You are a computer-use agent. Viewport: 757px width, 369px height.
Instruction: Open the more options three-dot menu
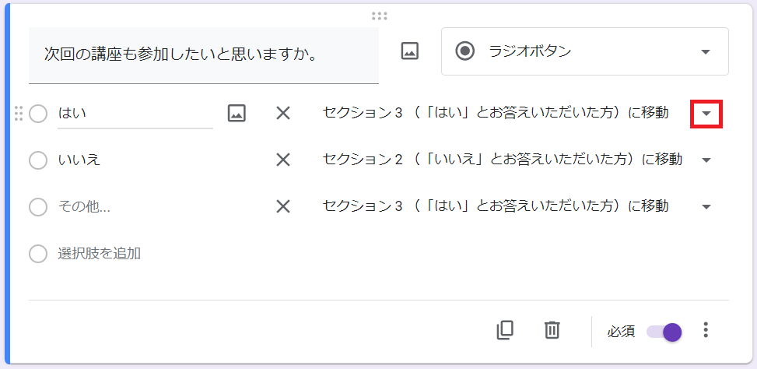[706, 330]
